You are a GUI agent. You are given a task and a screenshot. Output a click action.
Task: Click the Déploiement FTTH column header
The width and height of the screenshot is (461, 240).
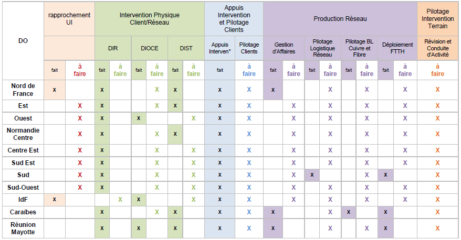[x=397, y=48]
